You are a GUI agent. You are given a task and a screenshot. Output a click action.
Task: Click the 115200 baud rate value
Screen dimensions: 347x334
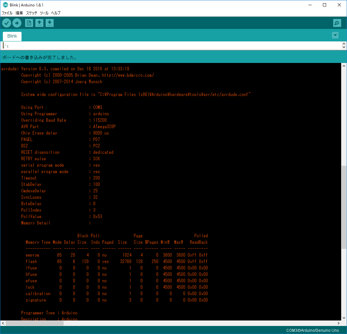(100, 120)
